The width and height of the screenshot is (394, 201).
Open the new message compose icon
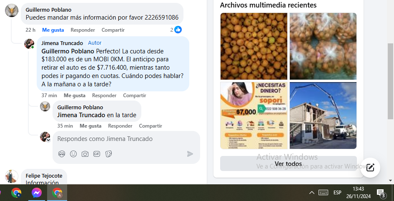[370, 167]
